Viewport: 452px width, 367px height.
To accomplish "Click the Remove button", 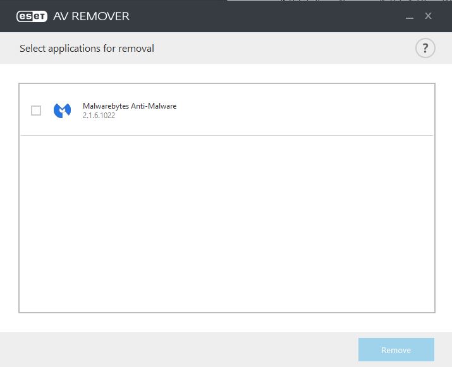I will [x=396, y=350].
